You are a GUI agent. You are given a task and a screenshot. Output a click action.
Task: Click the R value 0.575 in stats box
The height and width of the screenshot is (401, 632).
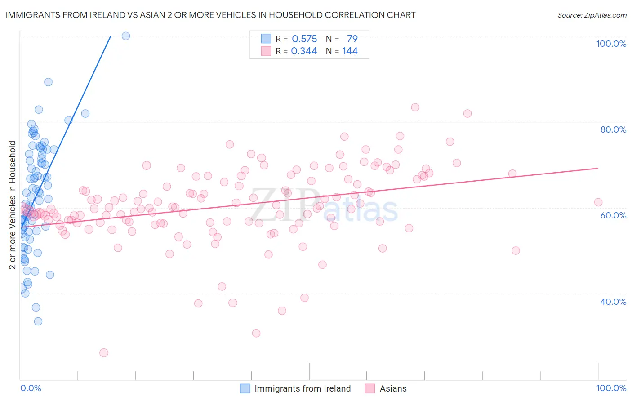tap(305, 39)
